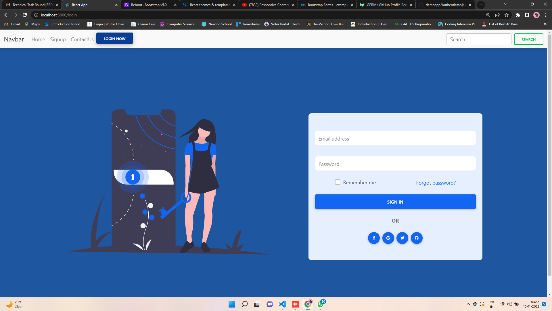Click the Google sign-in icon
The width and height of the screenshot is (552, 311).
388,238
